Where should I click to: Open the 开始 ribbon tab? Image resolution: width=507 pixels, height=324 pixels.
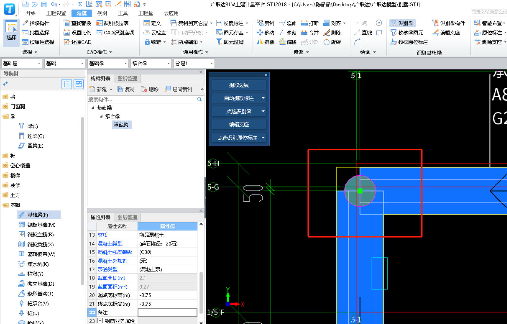(x=30, y=13)
